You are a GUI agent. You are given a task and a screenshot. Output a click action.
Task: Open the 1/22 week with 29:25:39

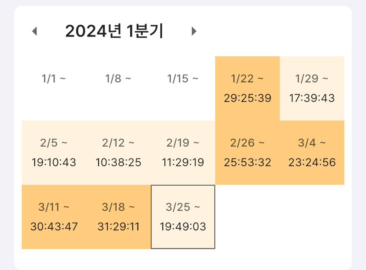[x=247, y=88]
